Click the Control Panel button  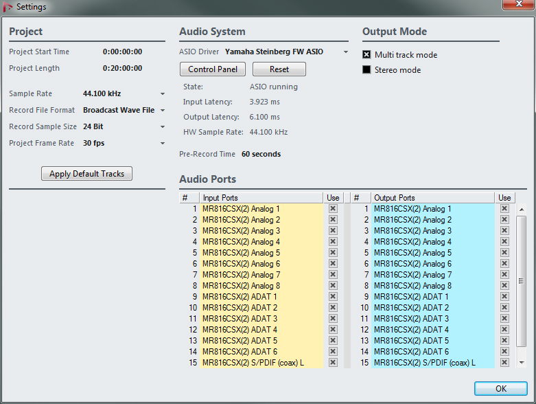[x=213, y=69]
